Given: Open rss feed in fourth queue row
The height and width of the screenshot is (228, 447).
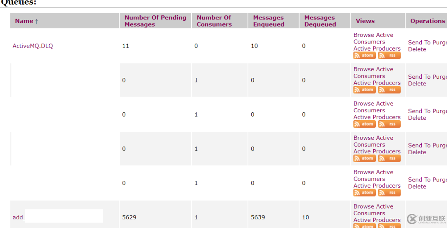Looking at the screenshot, I should (x=389, y=158).
